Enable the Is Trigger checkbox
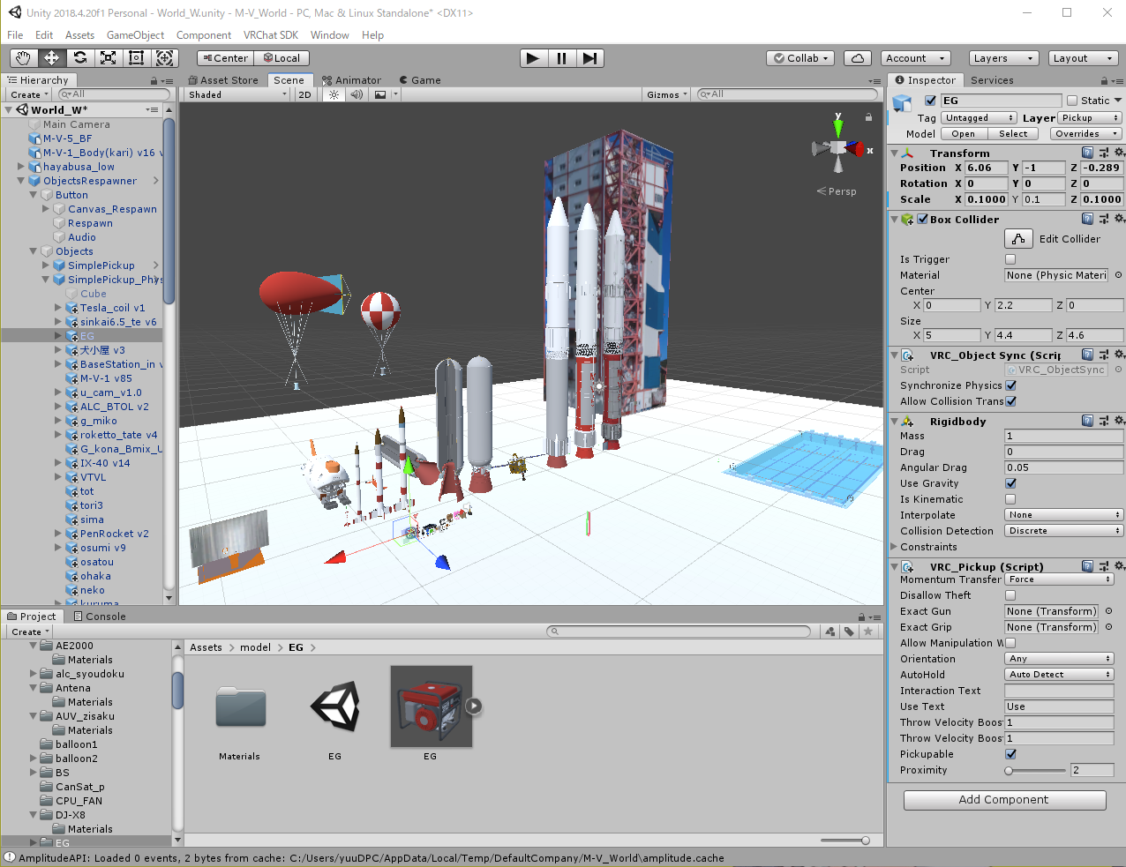1126x867 pixels. [x=1010, y=259]
